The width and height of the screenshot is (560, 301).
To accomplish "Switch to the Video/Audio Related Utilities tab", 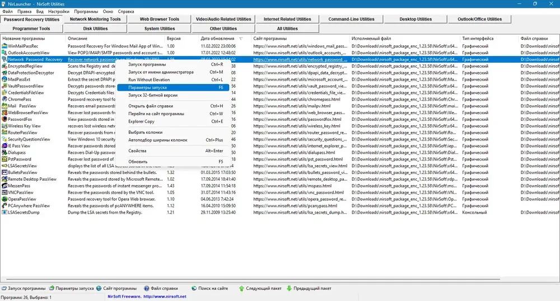I will [223, 19].
